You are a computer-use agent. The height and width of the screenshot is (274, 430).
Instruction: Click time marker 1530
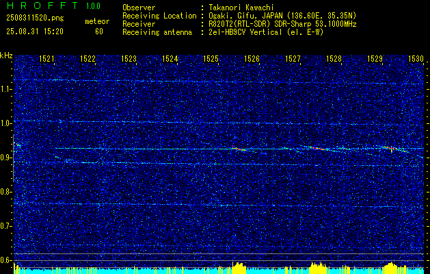(416, 59)
